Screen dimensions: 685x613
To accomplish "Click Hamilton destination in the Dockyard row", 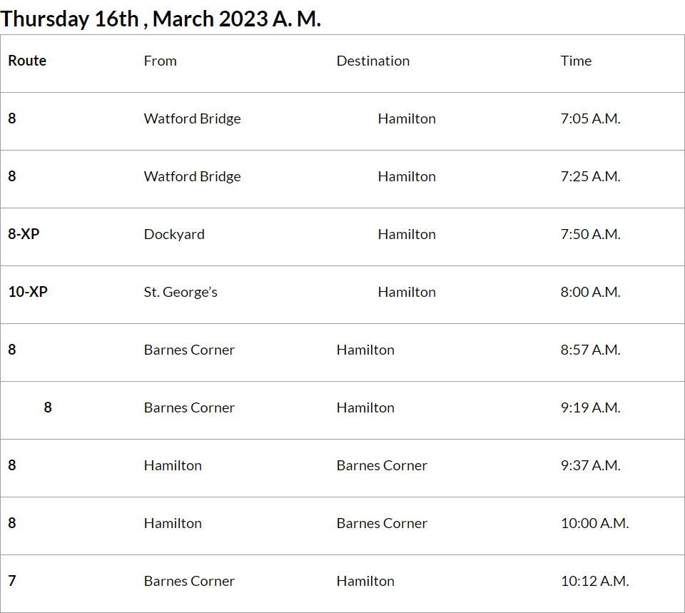I will pos(407,235).
